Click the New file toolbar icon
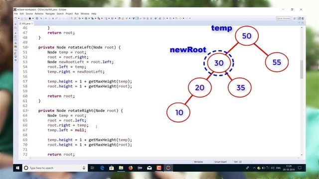The width and height of the screenshot is (319, 179). coord(15,18)
